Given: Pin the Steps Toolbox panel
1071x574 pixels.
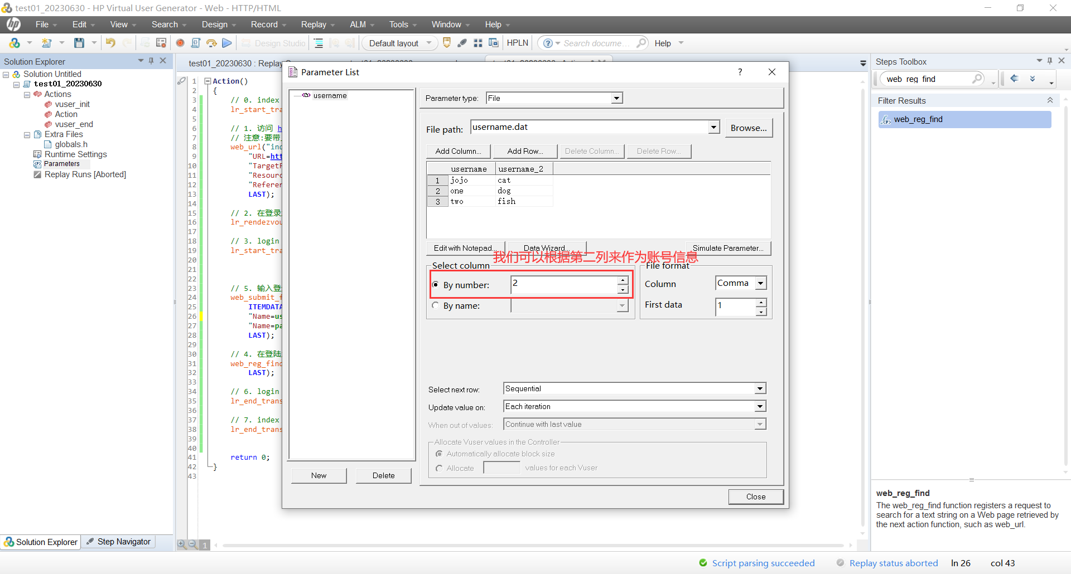Looking at the screenshot, I should [1050, 61].
